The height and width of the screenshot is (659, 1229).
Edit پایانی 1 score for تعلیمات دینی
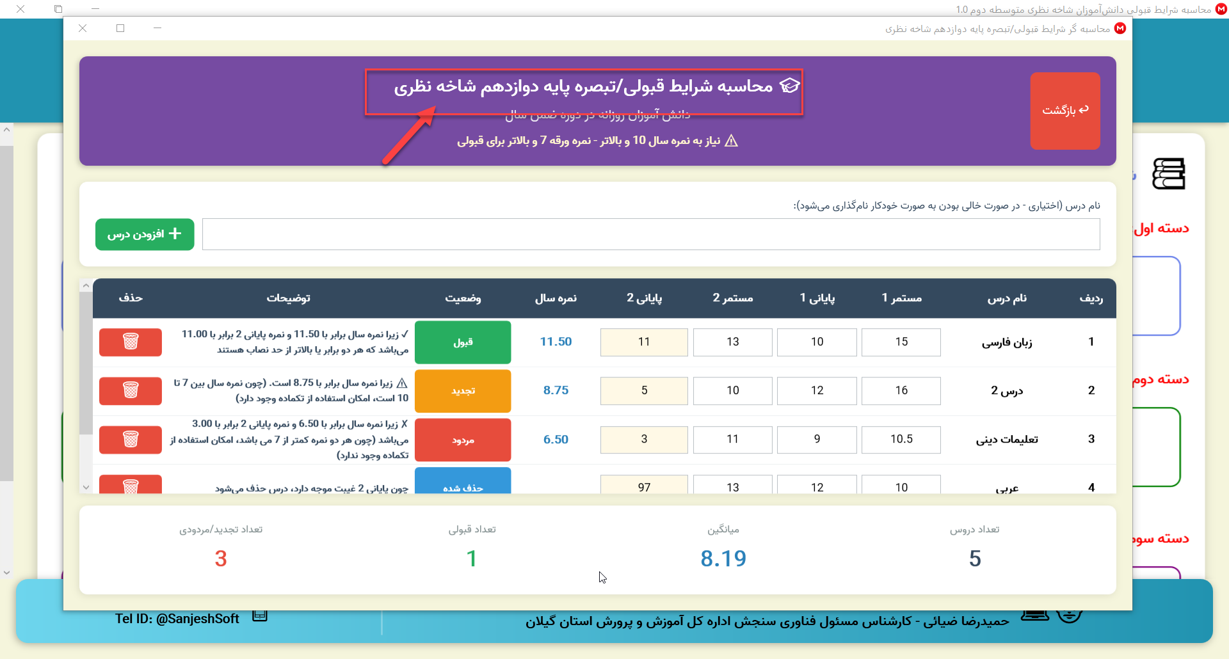pos(817,439)
